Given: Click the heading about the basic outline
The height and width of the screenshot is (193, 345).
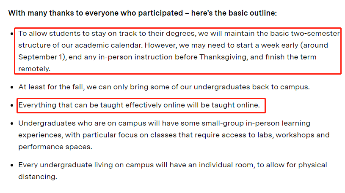Looking at the screenshot, I should point(142,13).
